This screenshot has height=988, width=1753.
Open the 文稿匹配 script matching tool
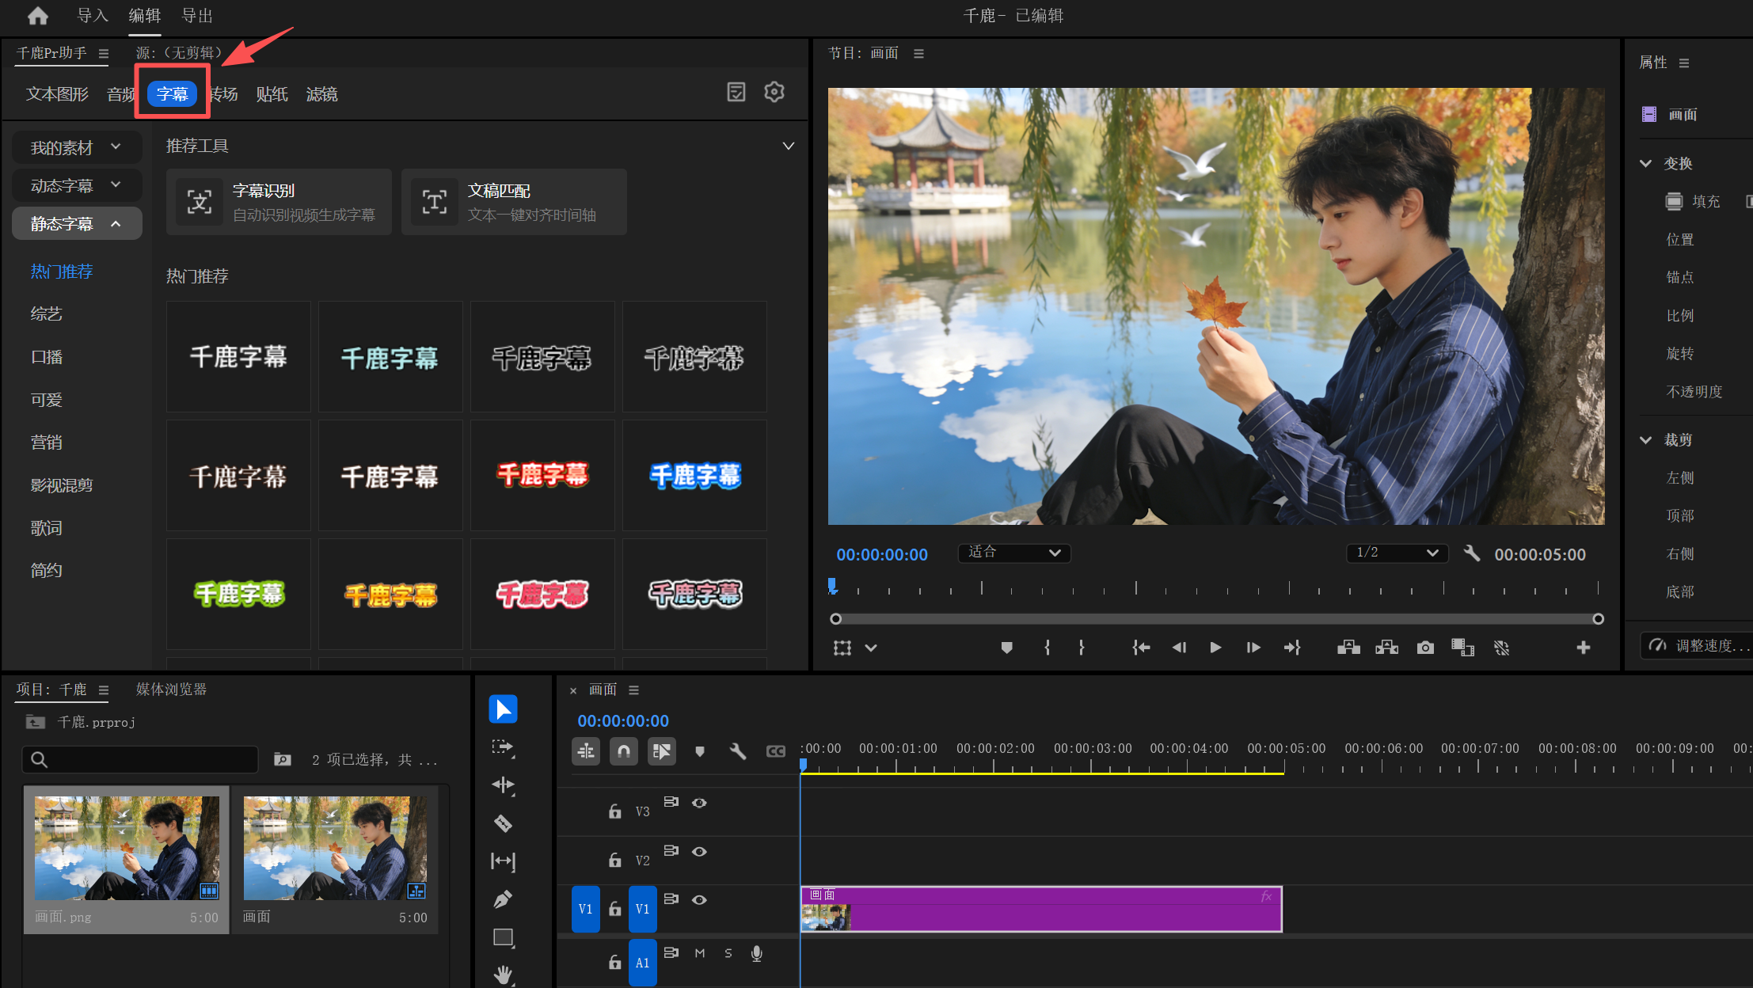click(514, 202)
